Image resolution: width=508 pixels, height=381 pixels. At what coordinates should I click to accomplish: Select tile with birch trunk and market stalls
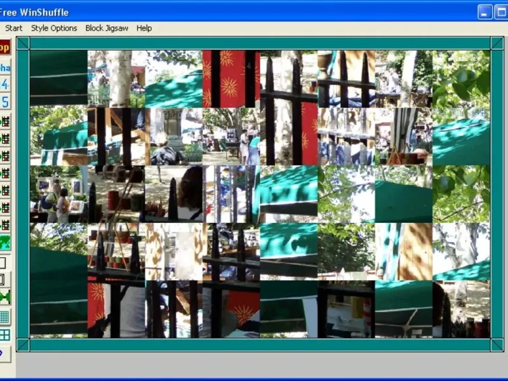pos(116,79)
